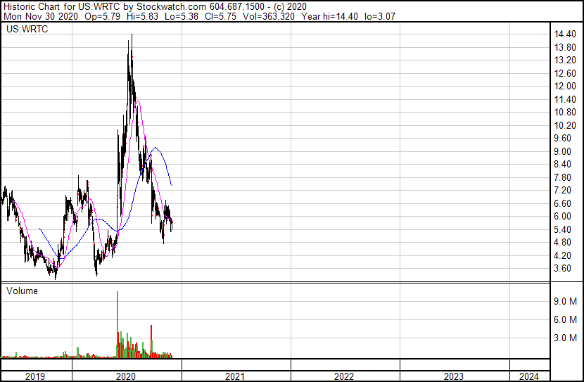Click the Volume panel label

pos(22,291)
